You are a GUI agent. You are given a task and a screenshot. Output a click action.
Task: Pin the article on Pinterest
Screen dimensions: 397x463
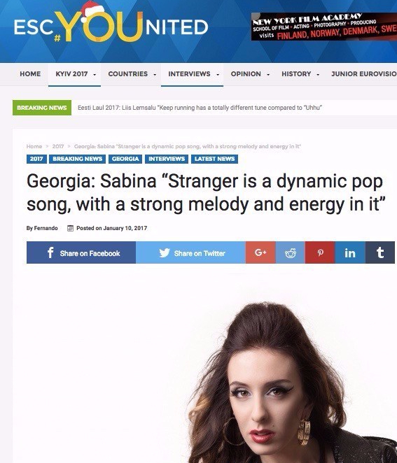coord(320,252)
